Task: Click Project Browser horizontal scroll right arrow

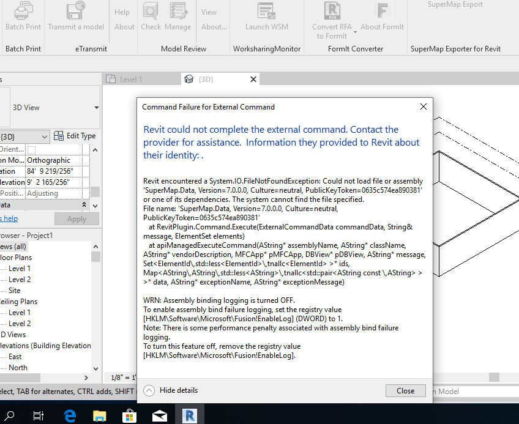Action: (86, 378)
